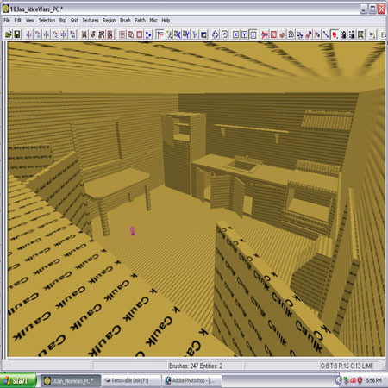Click the red F-shaped toolbar icon

160,34
